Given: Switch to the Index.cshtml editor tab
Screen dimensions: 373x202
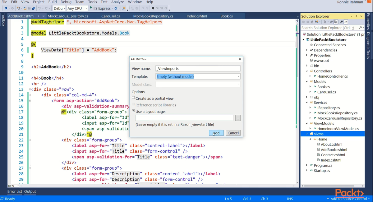Looking at the screenshot, I should 197,16.
